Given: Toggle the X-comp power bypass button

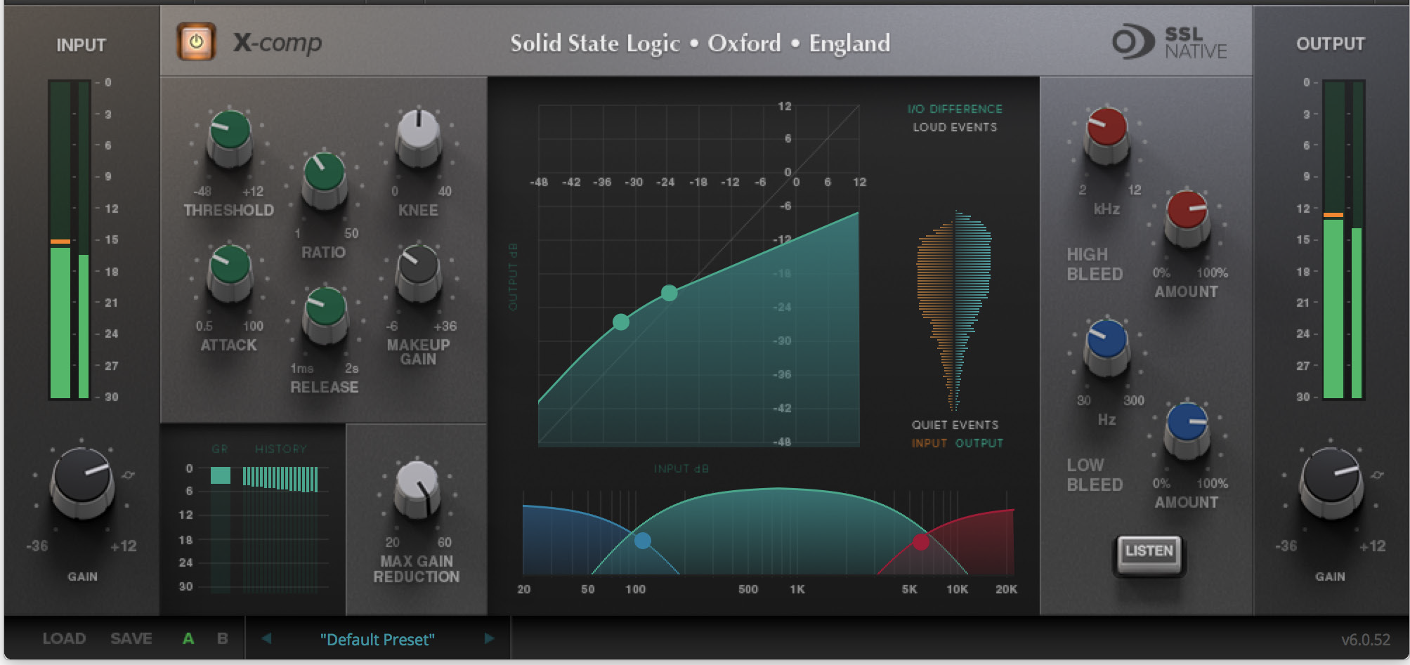Looking at the screenshot, I should [x=196, y=41].
